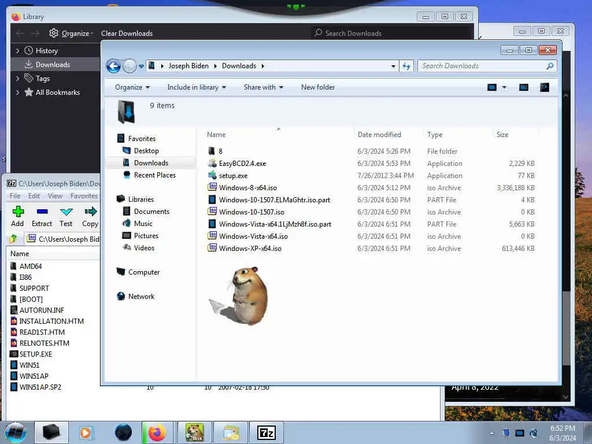Click Joseph Biden in address breadcrumb

(x=188, y=66)
